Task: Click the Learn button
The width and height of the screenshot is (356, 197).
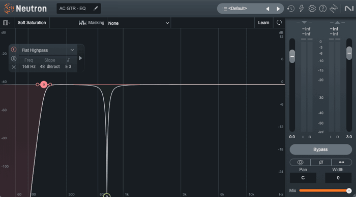Action: click(x=263, y=23)
